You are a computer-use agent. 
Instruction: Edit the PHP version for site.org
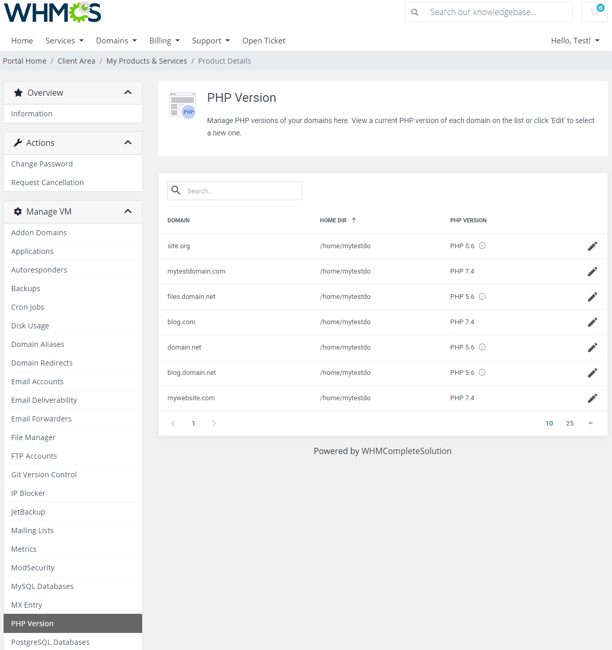(592, 246)
